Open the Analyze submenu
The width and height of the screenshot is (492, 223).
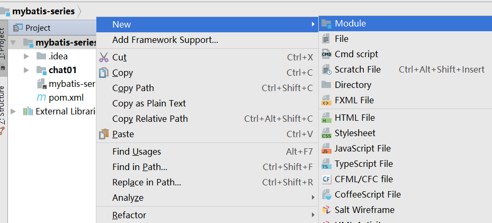click(128, 198)
